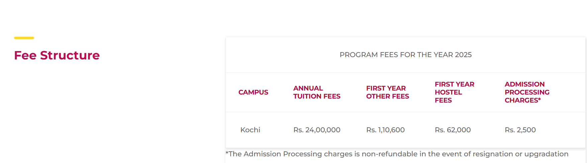Select the "FIRST YEAR HOSTEL FEES" header
Screen dimensions: 587x163
pyautogui.click(x=454, y=92)
